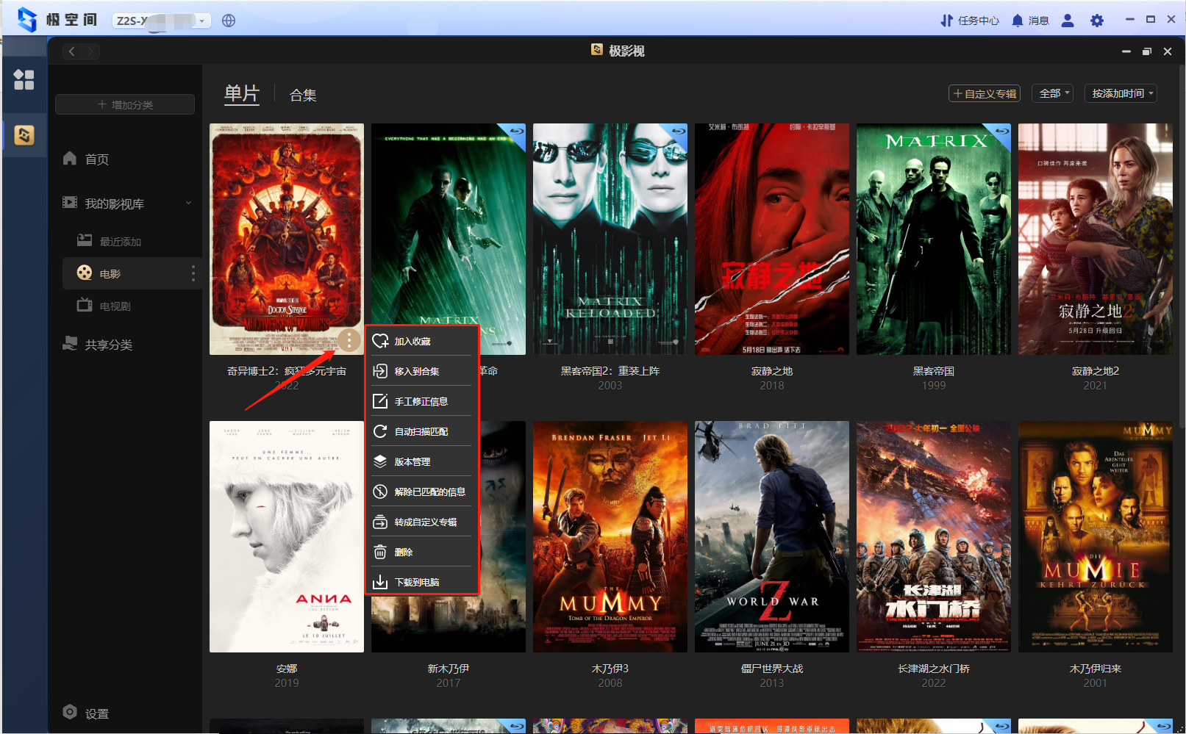
Task: Open the top-right settings gear icon
Action: [1097, 21]
